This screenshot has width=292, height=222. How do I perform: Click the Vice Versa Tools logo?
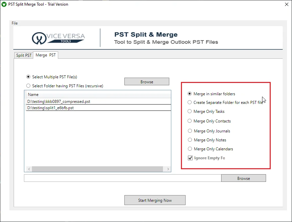[x=58, y=38]
